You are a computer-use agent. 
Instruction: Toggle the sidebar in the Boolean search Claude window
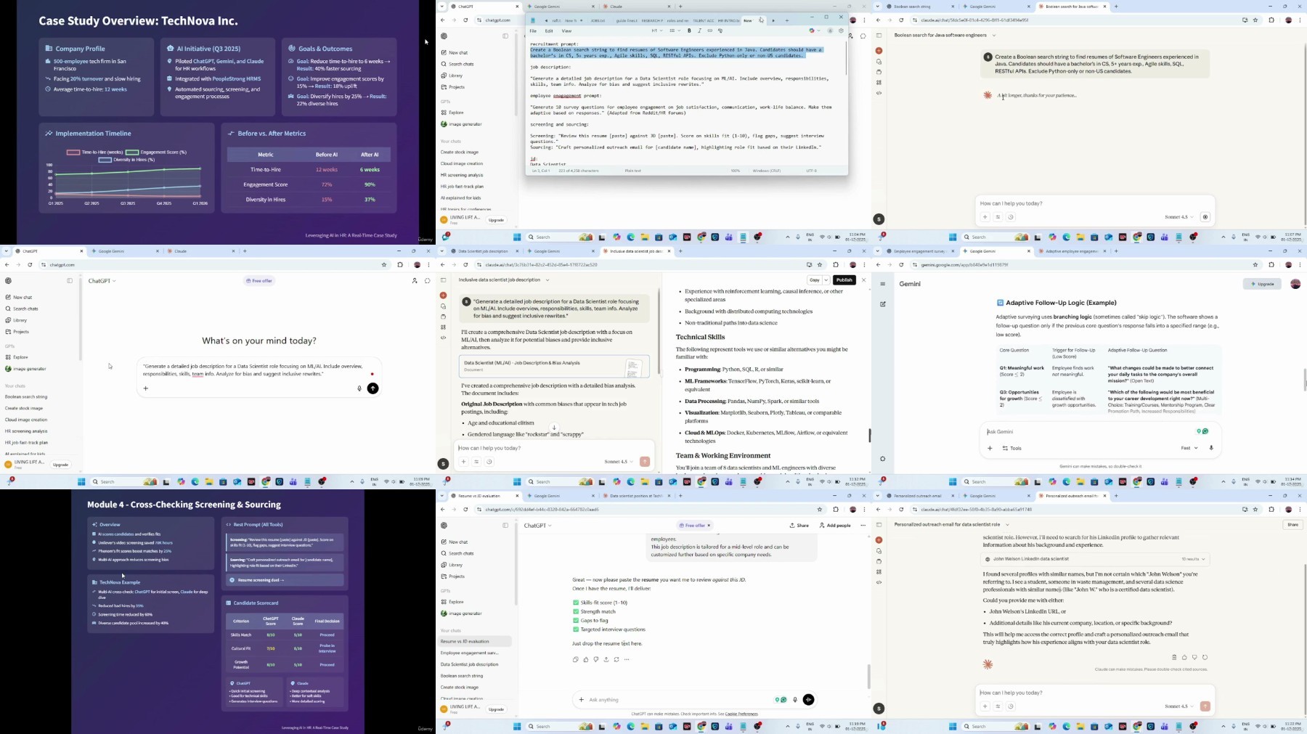click(879, 36)
